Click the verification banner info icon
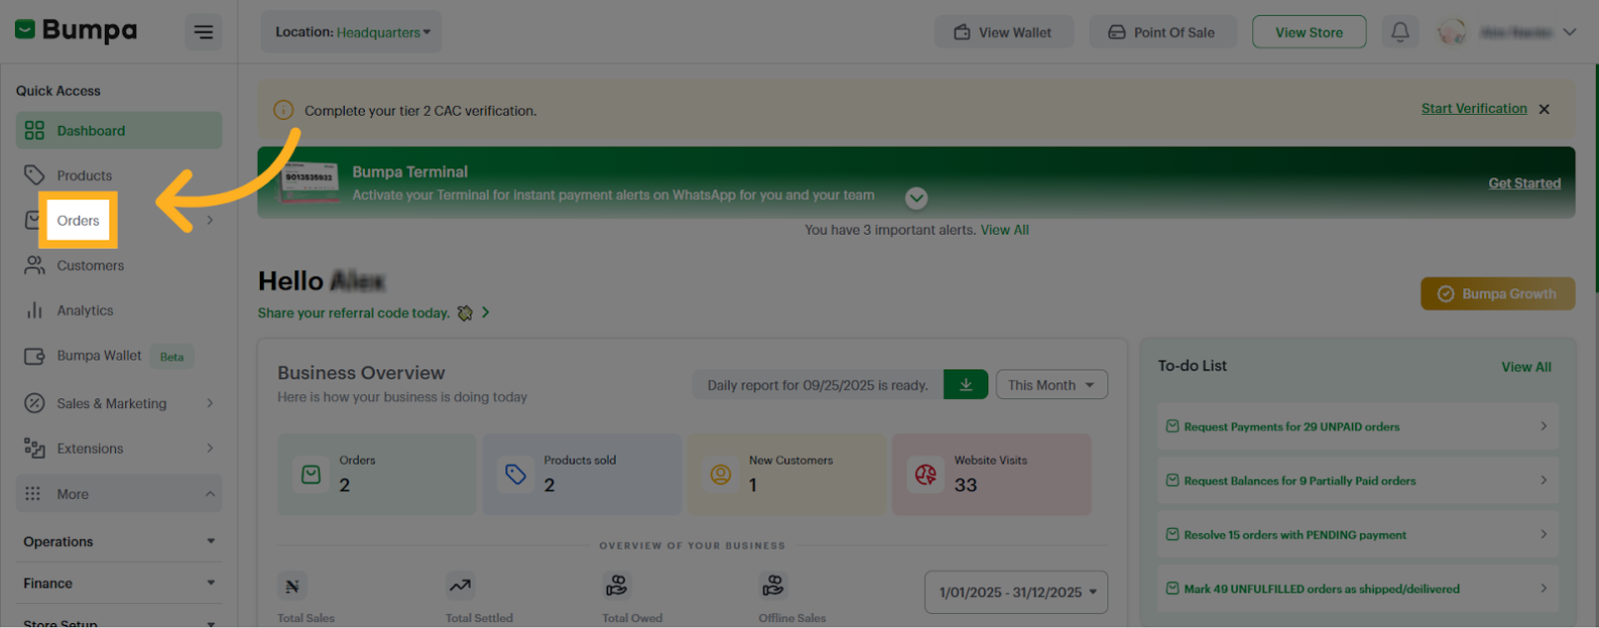This screenshot has width=1599, height=628. [x=284, y=110]
